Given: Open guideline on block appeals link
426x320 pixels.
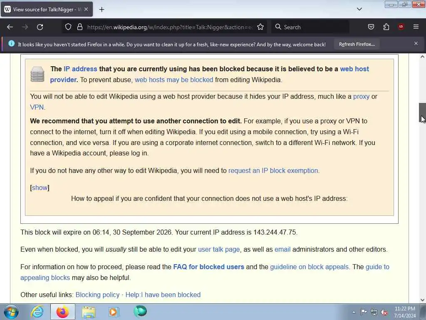Looking at the screenshot, I should [309, 267].
